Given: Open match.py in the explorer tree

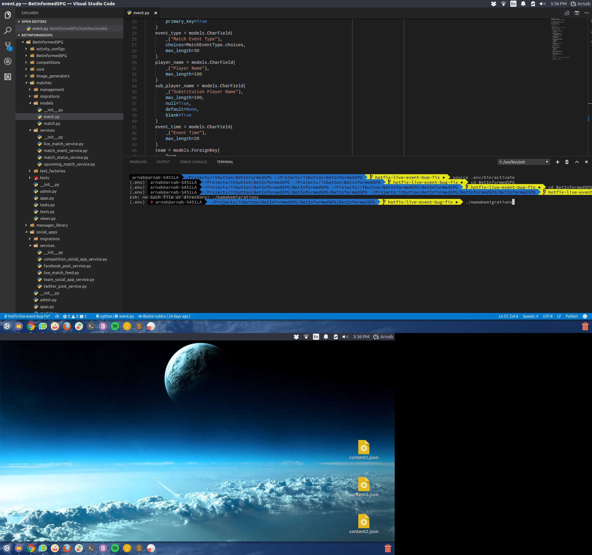Looking at the screenshot, I should click(x=52, y=123).
